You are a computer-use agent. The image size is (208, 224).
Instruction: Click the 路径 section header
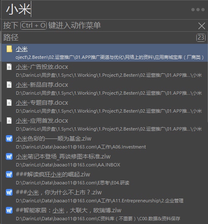pos(11,38)
